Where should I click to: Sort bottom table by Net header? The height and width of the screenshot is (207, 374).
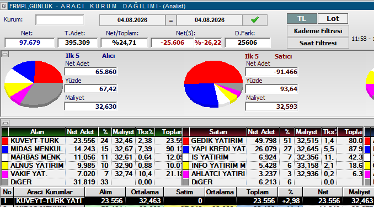[323, 192]
